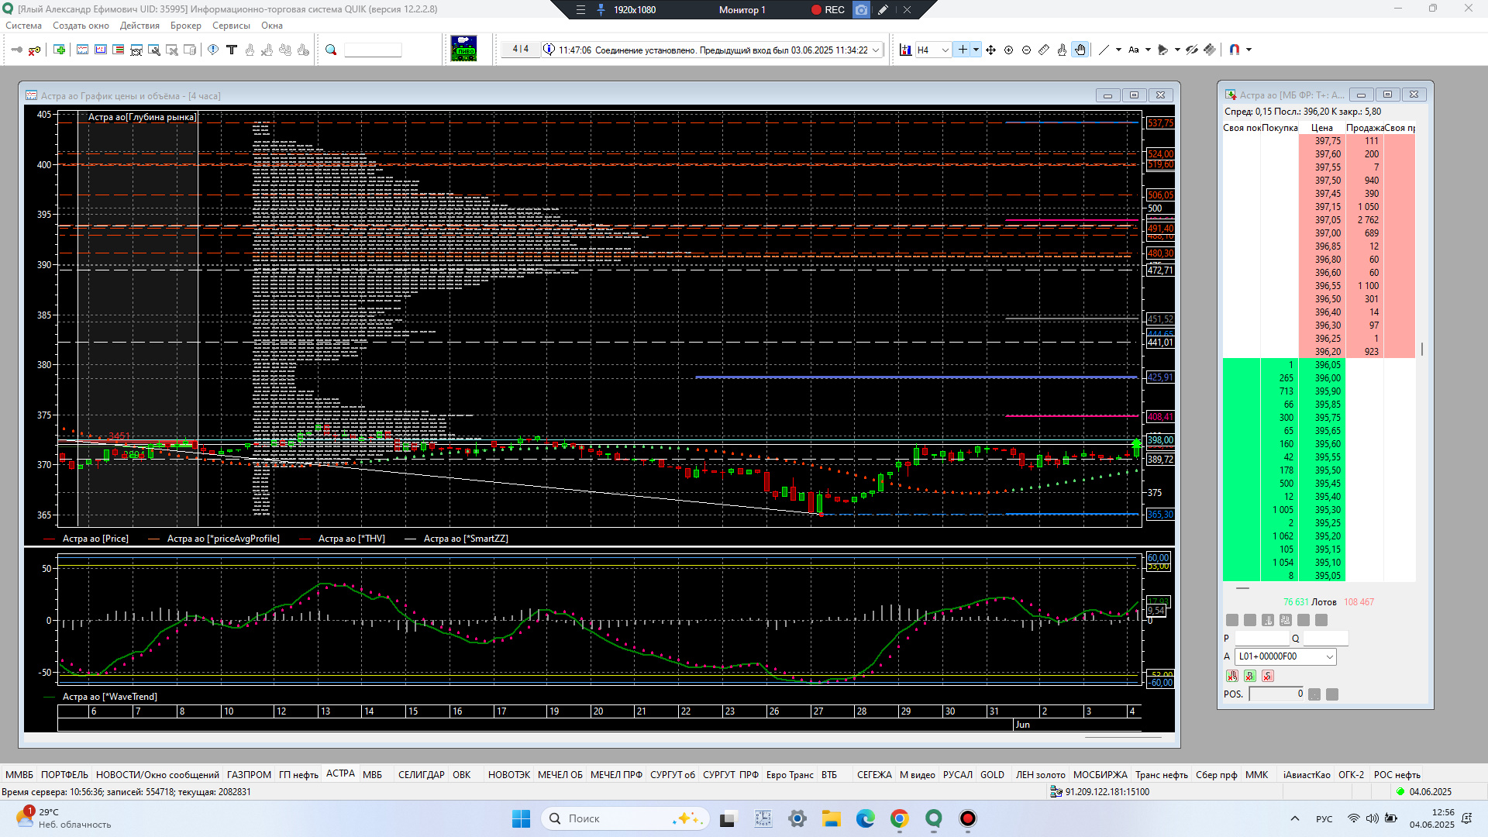Click the 396,05 bid price row
This screenshot has width=1488, height=837.
(x=1327, y=365)
